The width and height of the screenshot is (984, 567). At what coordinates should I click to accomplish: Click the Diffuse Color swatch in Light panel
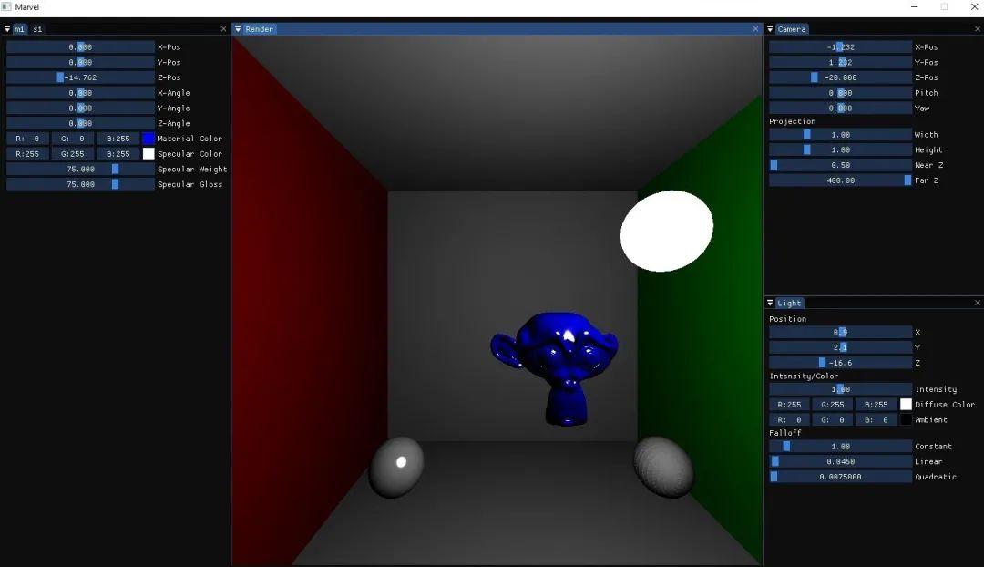pyautogui.click(x=907, y=404)
